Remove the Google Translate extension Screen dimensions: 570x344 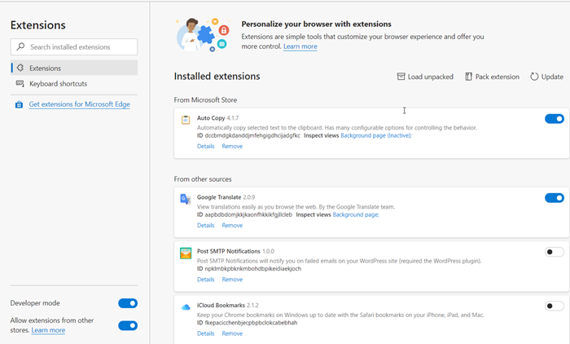[232, 225]
